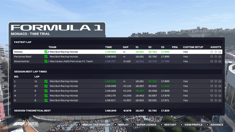Open the Super Licence
Image resolution: width=235 pixels, height=132 pixels.
pos(144,125)
